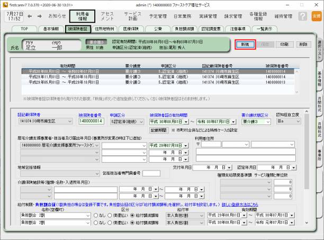Click the orange 支援 support icon
The width and height of the screenshot is (324, 240).
[x=316, y=16]
